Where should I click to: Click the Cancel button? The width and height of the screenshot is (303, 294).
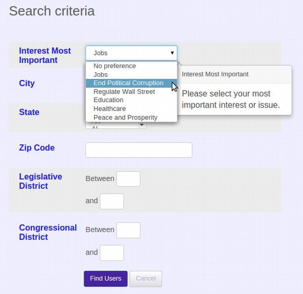[146, 279]
